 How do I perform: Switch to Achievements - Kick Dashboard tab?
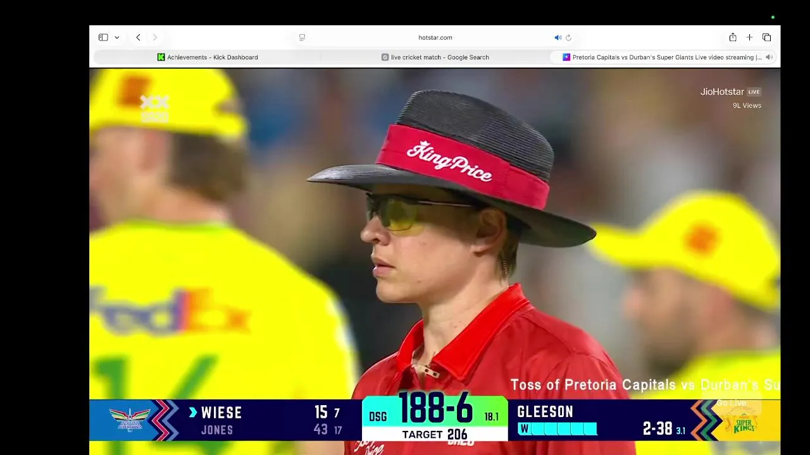[x=208, y=57]
